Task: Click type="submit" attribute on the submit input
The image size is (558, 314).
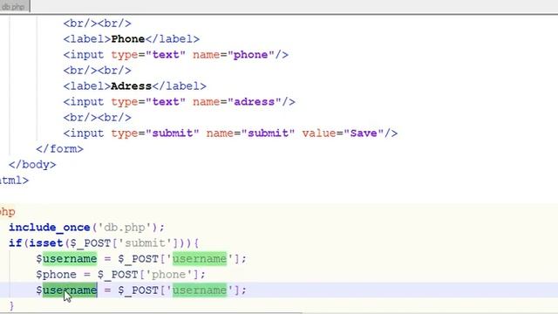Action: coord(155,133)
